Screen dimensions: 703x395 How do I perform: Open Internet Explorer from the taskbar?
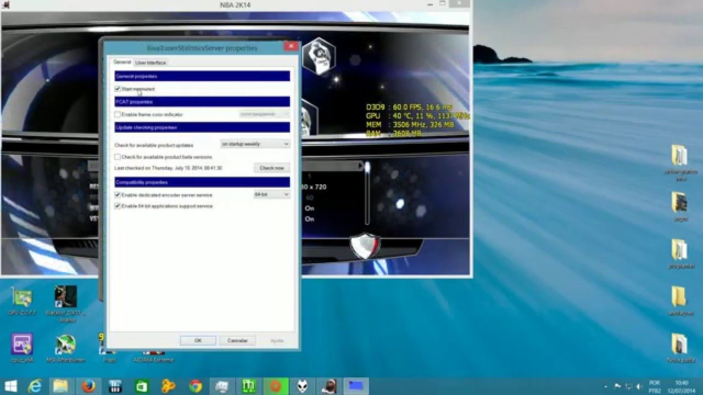click(x=35, y=386)
